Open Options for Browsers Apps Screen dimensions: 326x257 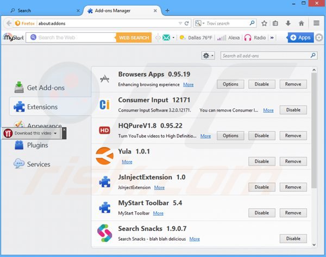pos(230,84)
